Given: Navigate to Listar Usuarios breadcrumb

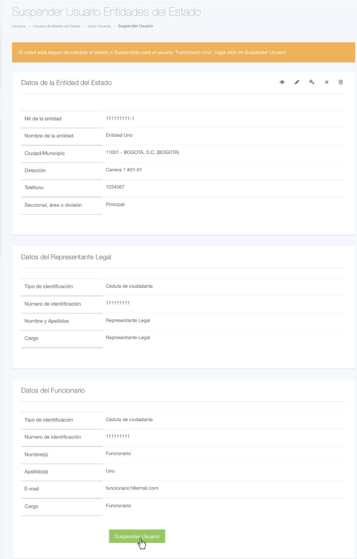Looking at the screenshot, I should point(99,26).
